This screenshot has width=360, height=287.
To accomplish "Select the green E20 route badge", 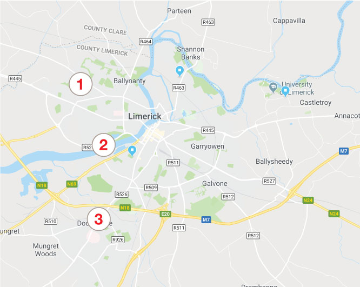I will coord(165,214).
